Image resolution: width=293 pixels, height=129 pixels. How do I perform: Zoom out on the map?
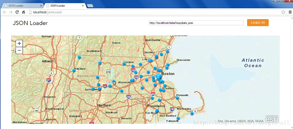click(x=19, y=50)
